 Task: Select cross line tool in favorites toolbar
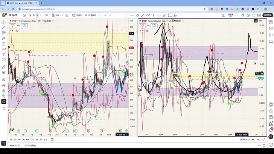(x=159, y=15)
